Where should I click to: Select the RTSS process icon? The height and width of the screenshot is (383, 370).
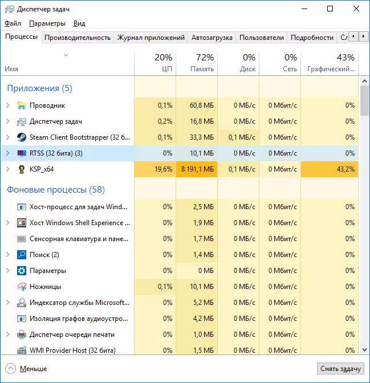pos(22,153)
